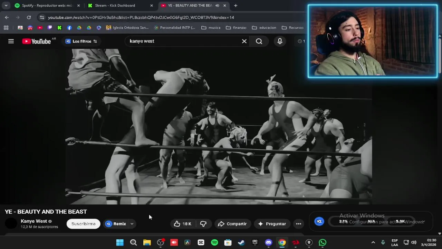Click the Suscribirme button
The height and width of the screenshot is (249, 442).
pos(83,224)
